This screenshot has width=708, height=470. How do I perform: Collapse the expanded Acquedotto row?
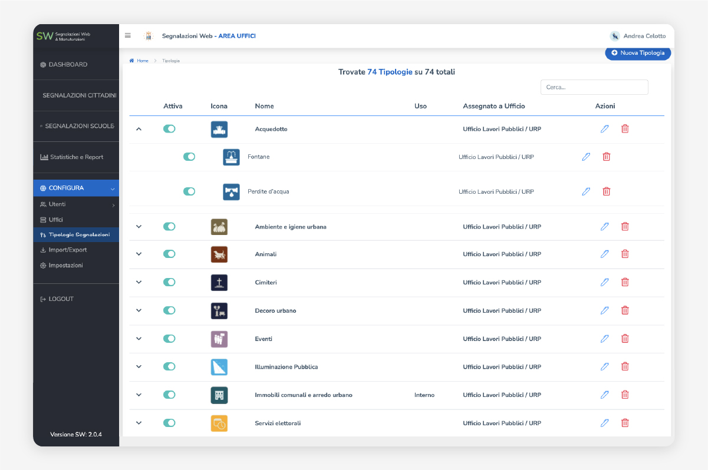(x=139, y=129)
